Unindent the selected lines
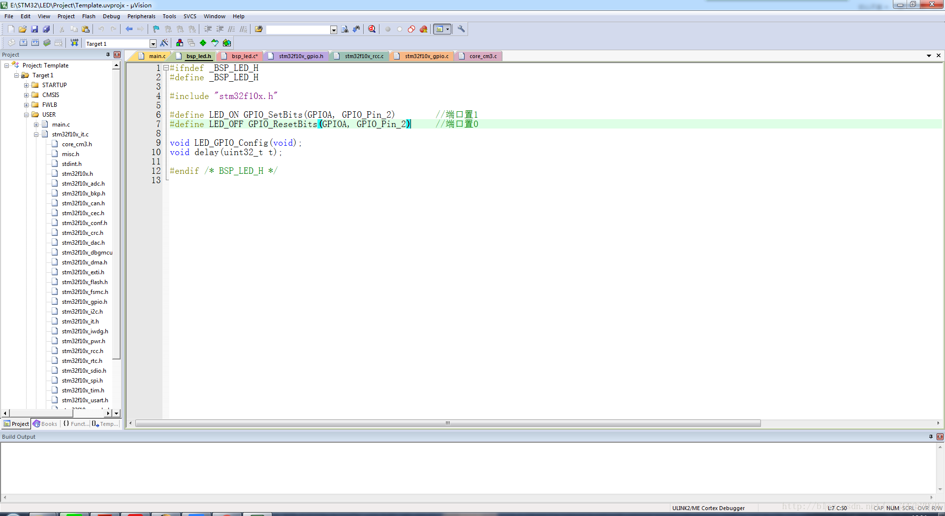Image resolution: width=945 pixels, height=516 pixels. 220,29
